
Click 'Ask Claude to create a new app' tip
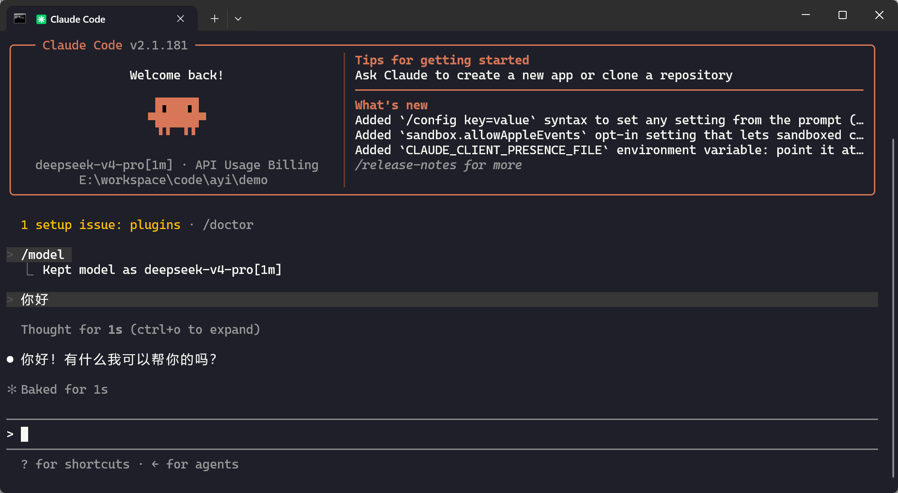pos(544,75)
